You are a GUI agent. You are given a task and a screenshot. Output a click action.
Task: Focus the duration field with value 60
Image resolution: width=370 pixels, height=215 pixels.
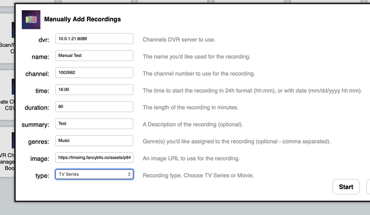coord(94,107)
